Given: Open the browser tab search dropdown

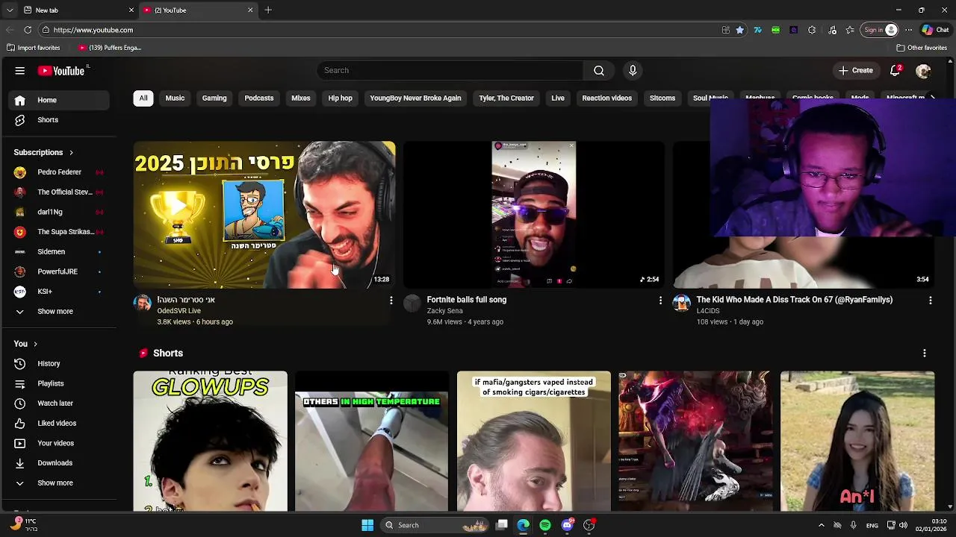Looking at the screenshot, I should 9,10.
